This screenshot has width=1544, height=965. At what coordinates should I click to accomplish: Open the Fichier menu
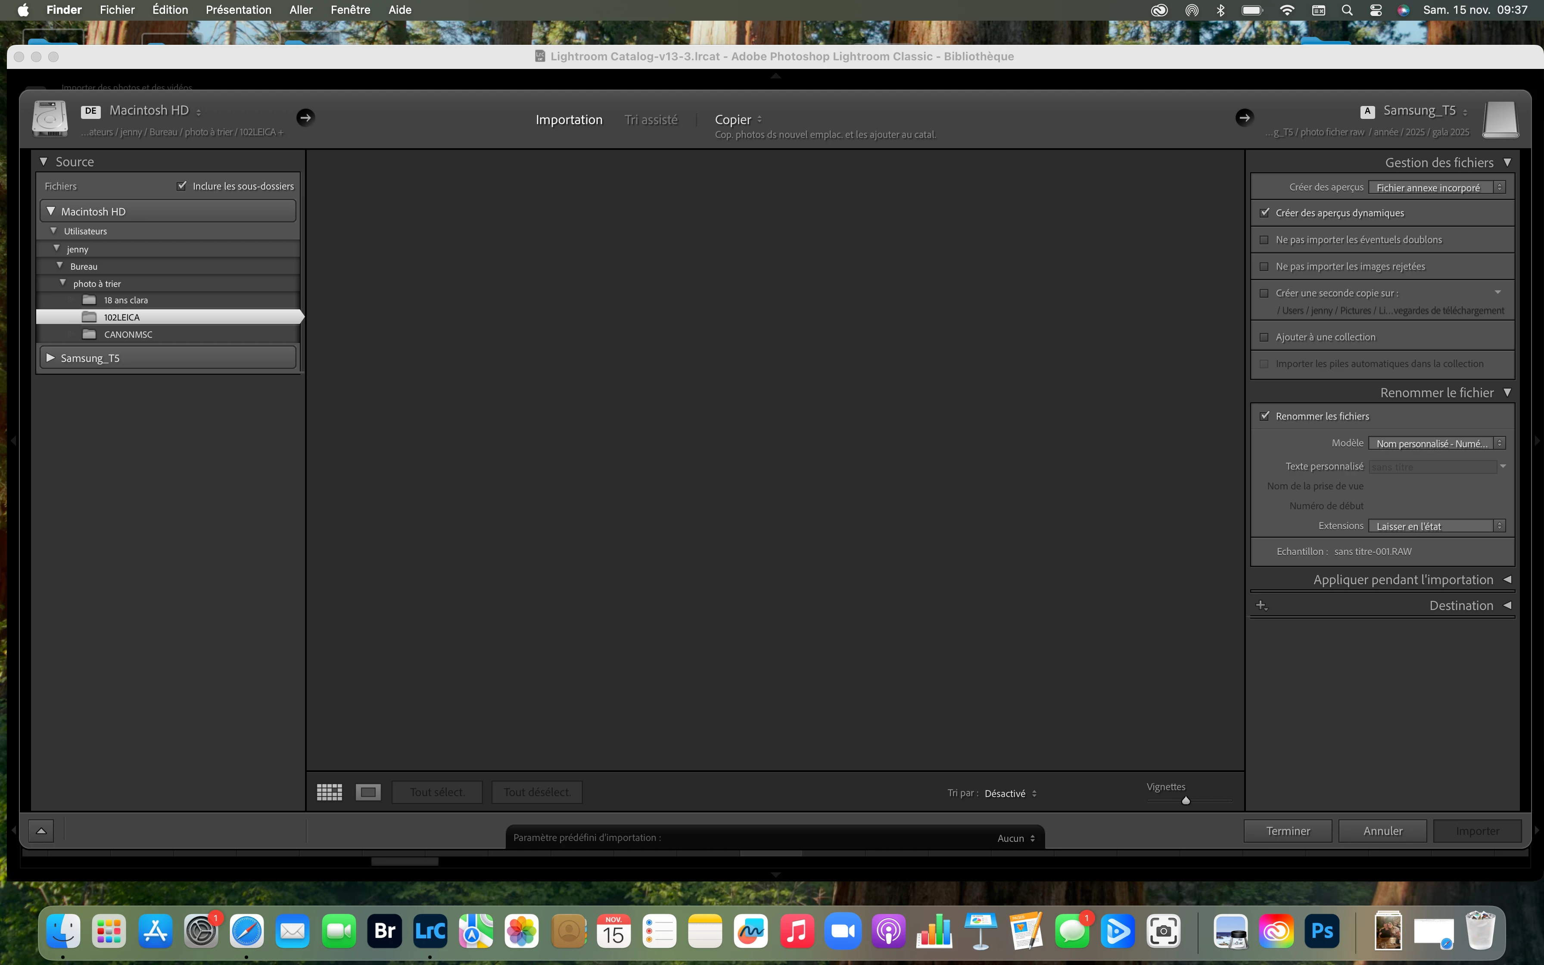coord(117,9)
